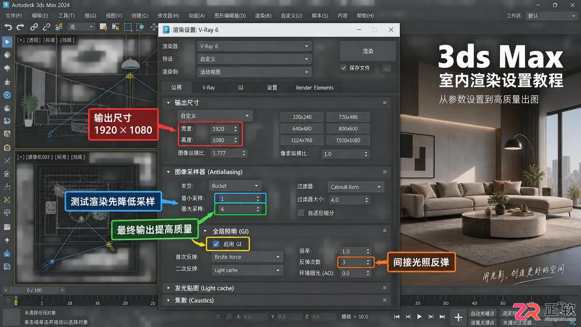Image resolution: width=581 pixels, height=327 pixels.
Task: Click the time slider 0 / 100 handle
Action: [34, 290]
